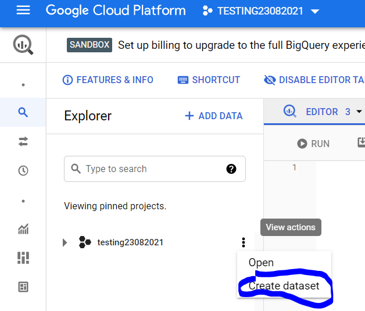Screen dimensions: 365x311
Task: Open the TESTING23082021 project selector dropdown
Action: pyautogui.click(x=261, y=11)
